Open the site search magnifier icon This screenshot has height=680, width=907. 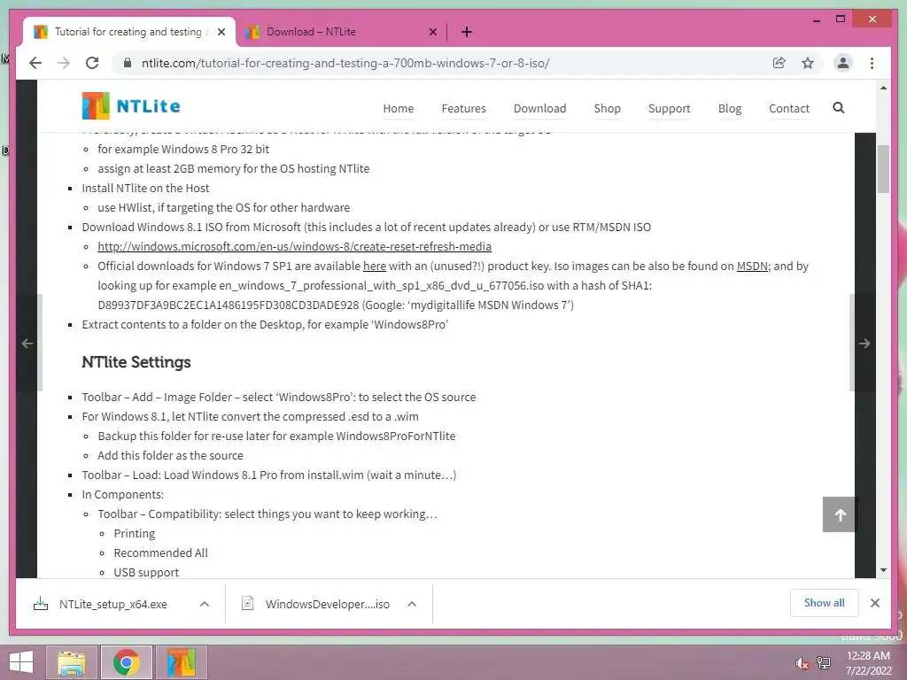click(x=838, y=107)
